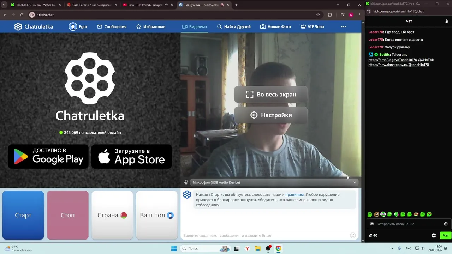Show hidden system tray icons
The image size is (452, 254).
(x=391, y=248)
